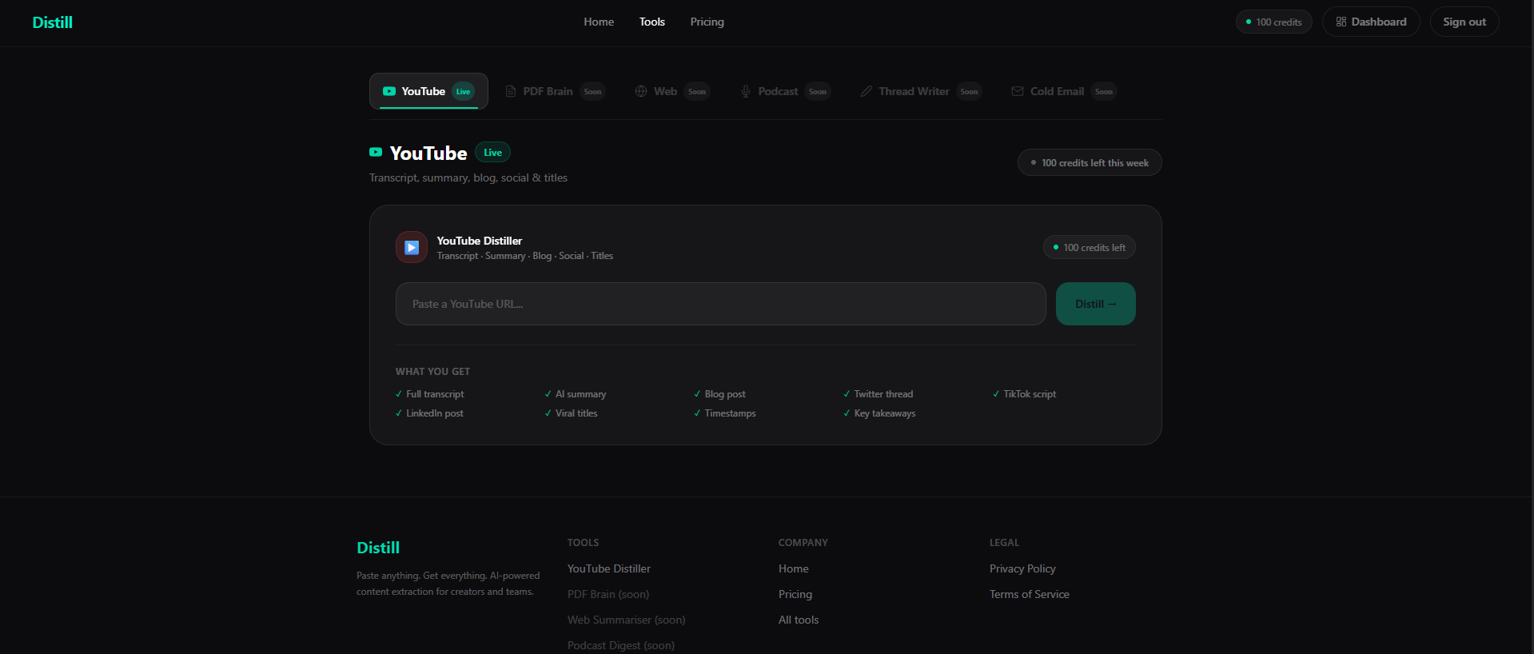Viewport: 1534px width, 654px height.
Task: Select the Thread Writer tab
Action: [921, 91]
